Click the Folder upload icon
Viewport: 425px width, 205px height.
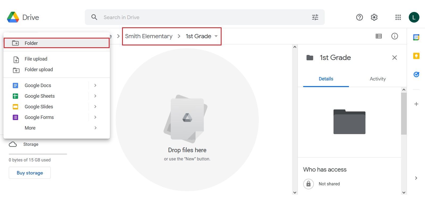pyautogui.click(x=16, y=70)
